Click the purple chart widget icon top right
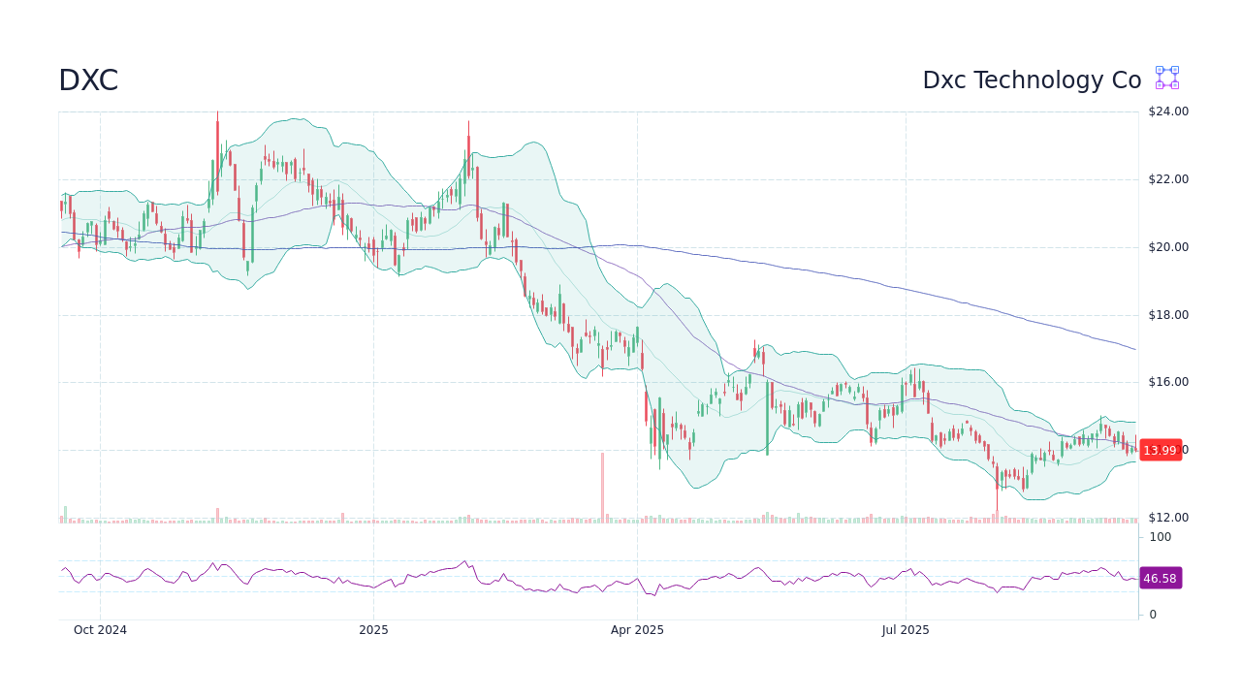This screenshot has width=1241, height=698. pos(1166,78)
